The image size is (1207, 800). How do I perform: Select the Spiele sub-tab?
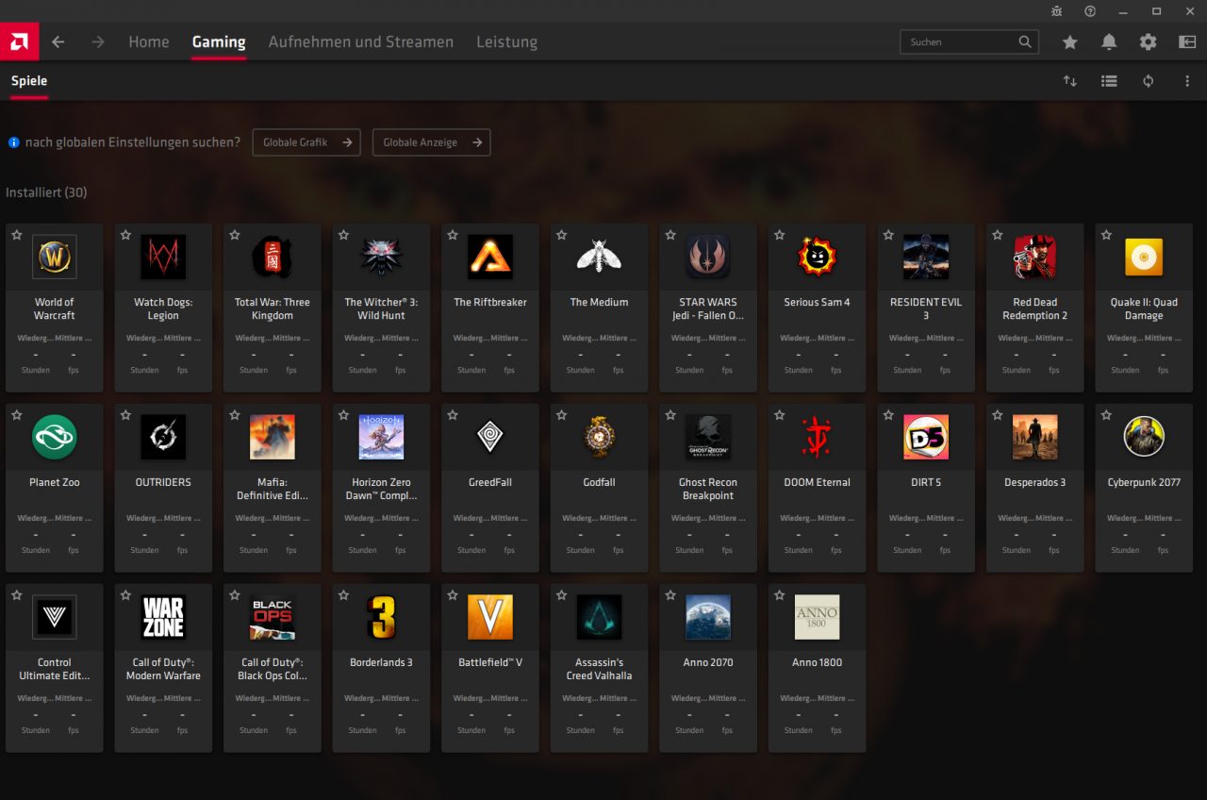click(29, 81)
